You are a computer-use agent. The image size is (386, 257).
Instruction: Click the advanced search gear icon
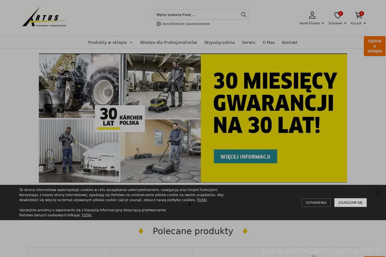tap(159, 24)
